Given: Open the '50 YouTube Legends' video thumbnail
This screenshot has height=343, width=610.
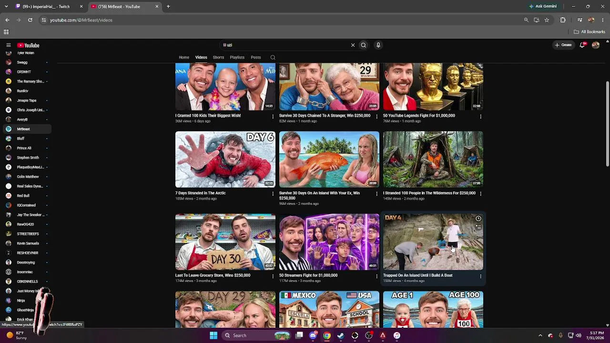Looking at the screenshot, I should pos(433,87).
